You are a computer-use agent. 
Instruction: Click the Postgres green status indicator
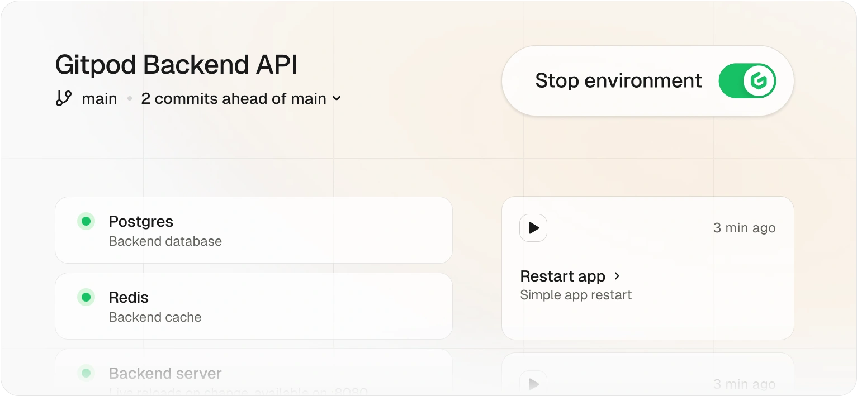point(86,222)
